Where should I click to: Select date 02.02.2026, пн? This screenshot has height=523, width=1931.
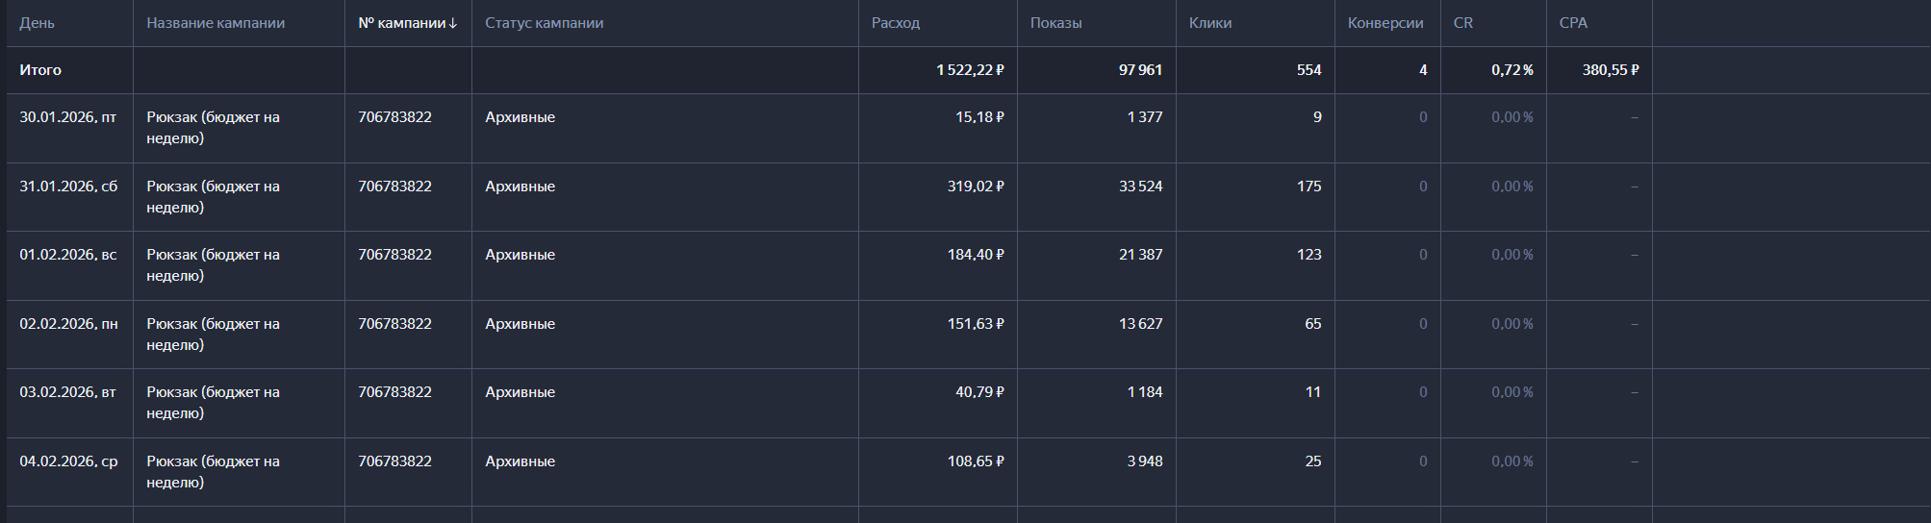(69, 324)
